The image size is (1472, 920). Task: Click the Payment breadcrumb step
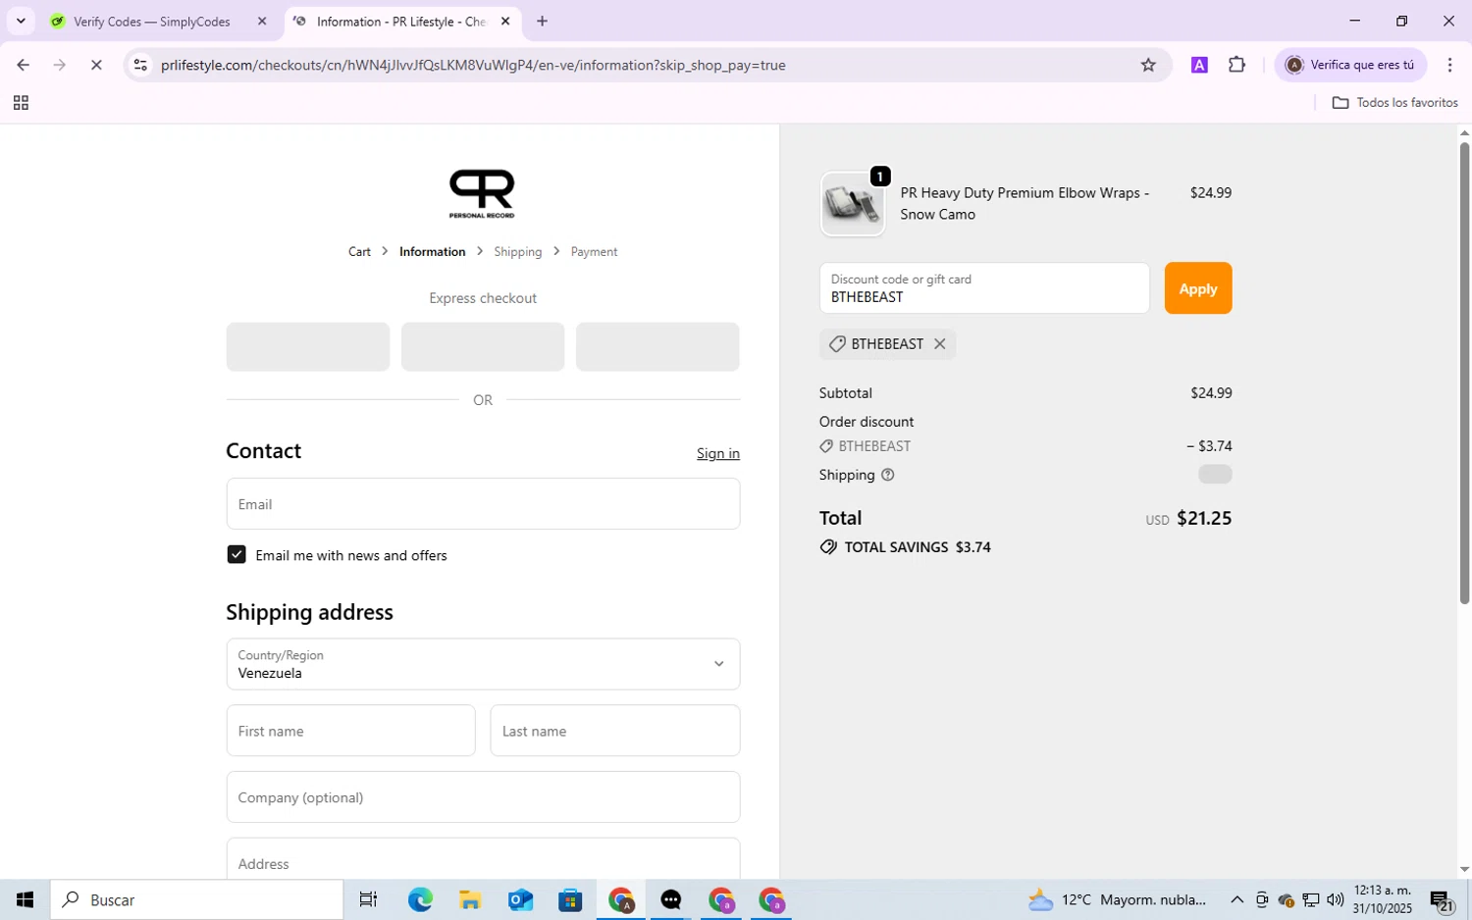tap(594, 252)
